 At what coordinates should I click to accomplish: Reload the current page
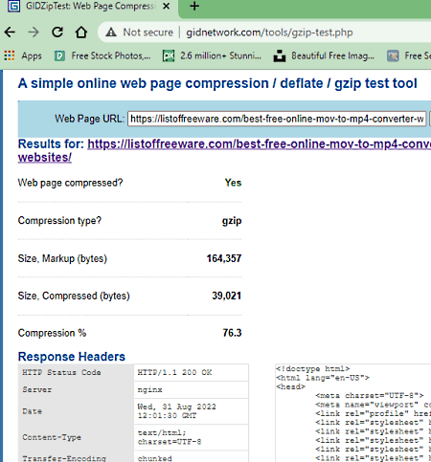[57, 33]
